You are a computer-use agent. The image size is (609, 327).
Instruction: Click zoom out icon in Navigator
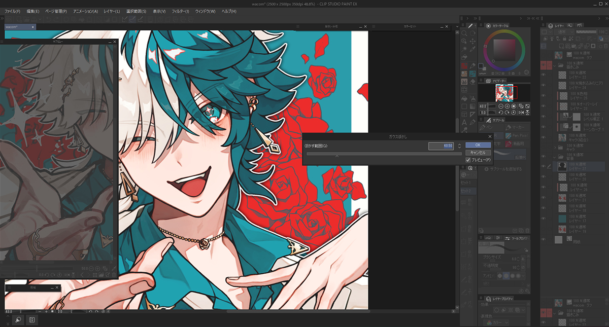(x=501, y=106)
